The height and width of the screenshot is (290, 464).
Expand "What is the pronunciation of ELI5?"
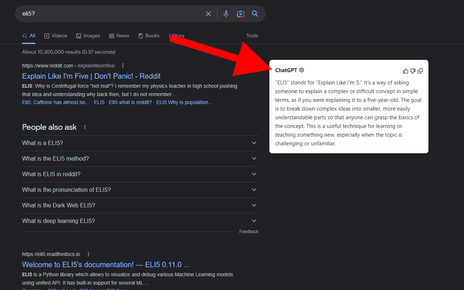click(x=140, y=190)
